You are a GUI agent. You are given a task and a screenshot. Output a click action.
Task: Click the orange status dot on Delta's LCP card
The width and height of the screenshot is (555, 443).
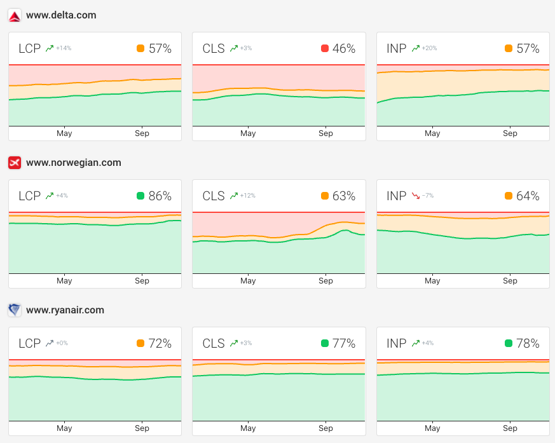(x=140, y=48)
